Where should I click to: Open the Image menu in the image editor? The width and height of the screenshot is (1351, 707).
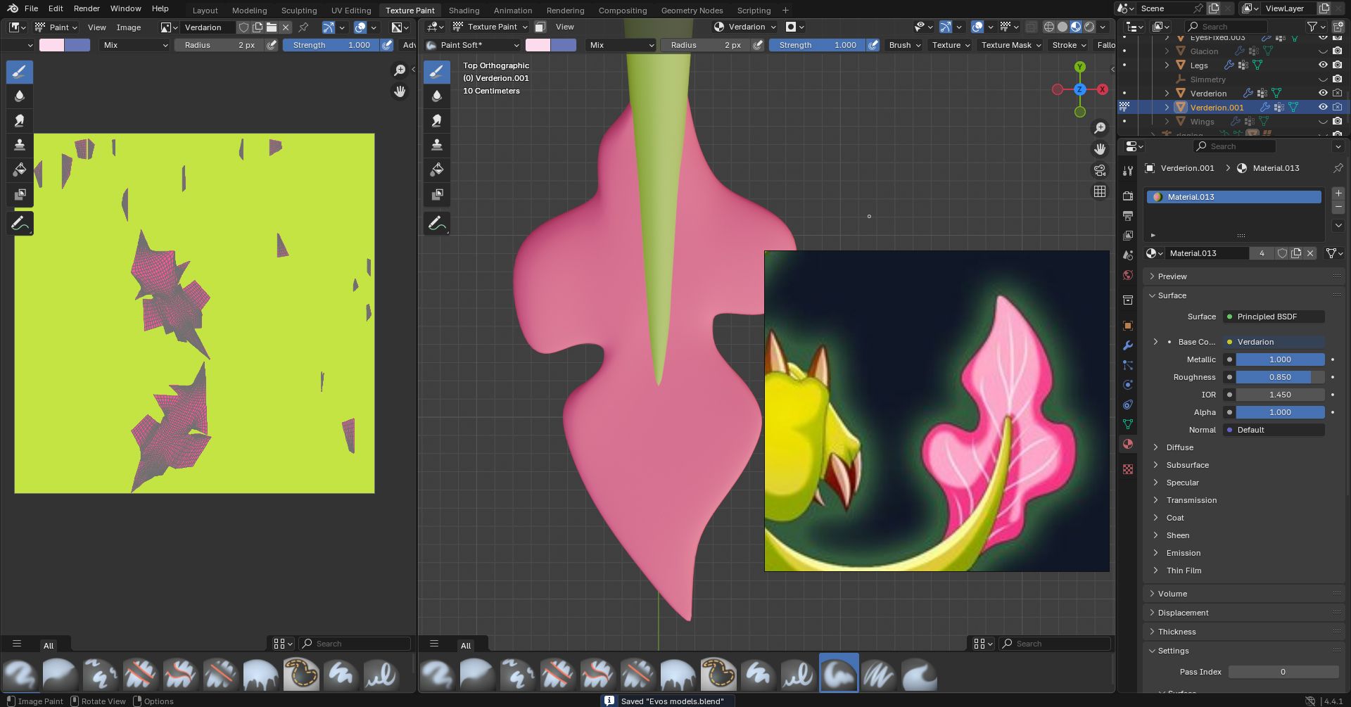pyautogui.click(x=128, y=27)
